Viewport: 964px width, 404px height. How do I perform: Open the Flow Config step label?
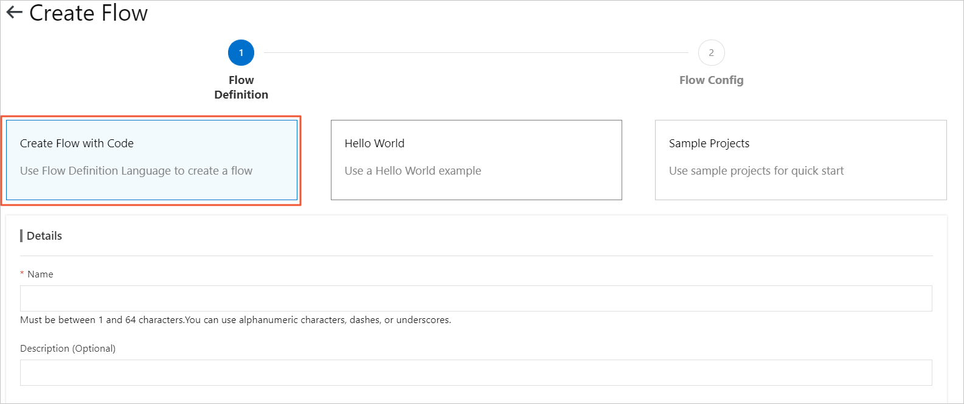coord(711,80)
